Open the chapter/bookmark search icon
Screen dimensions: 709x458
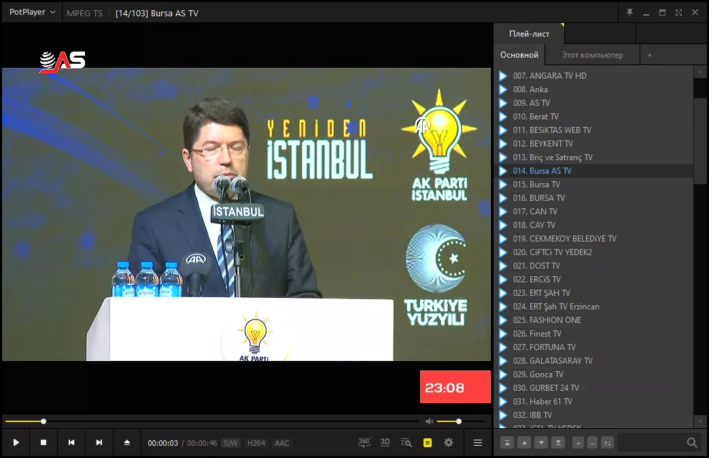pos(406,442)
